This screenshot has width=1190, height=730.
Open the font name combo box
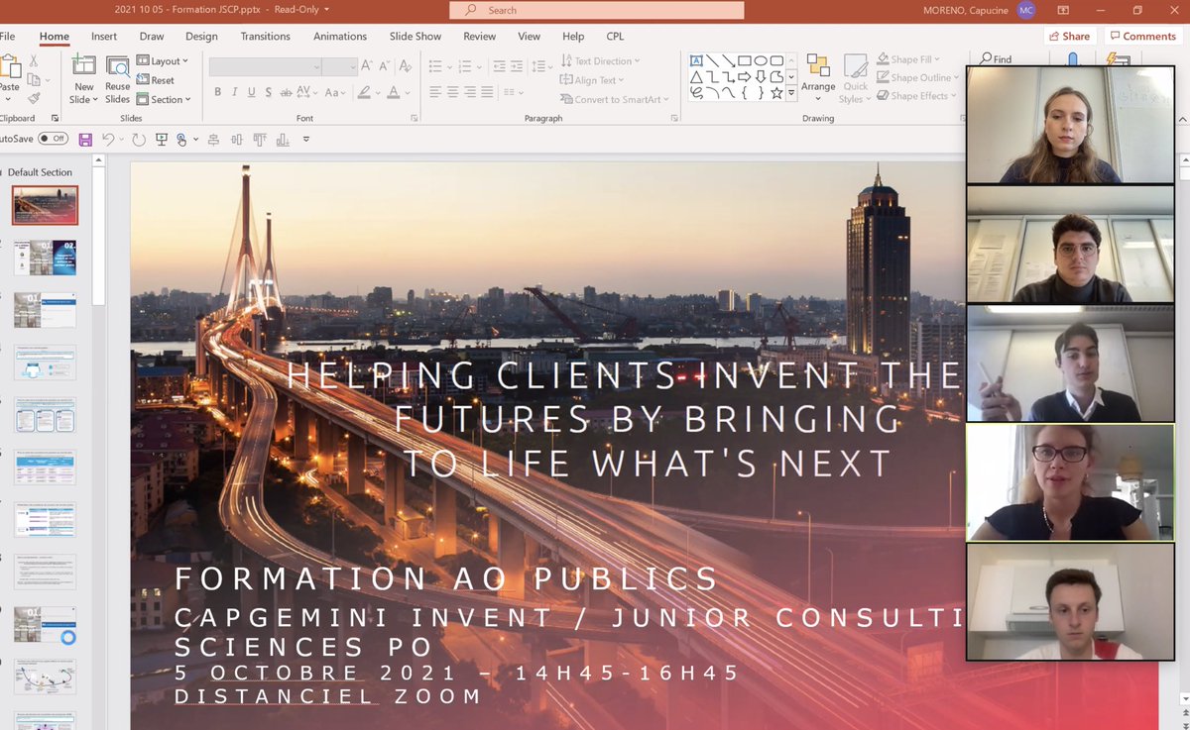point(266,66)
